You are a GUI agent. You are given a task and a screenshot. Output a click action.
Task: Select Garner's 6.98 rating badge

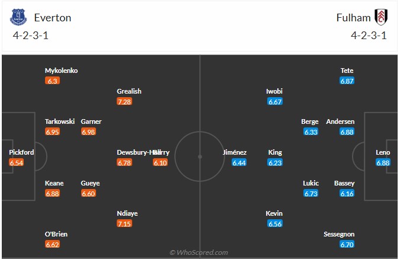click(x=89, y=132)
